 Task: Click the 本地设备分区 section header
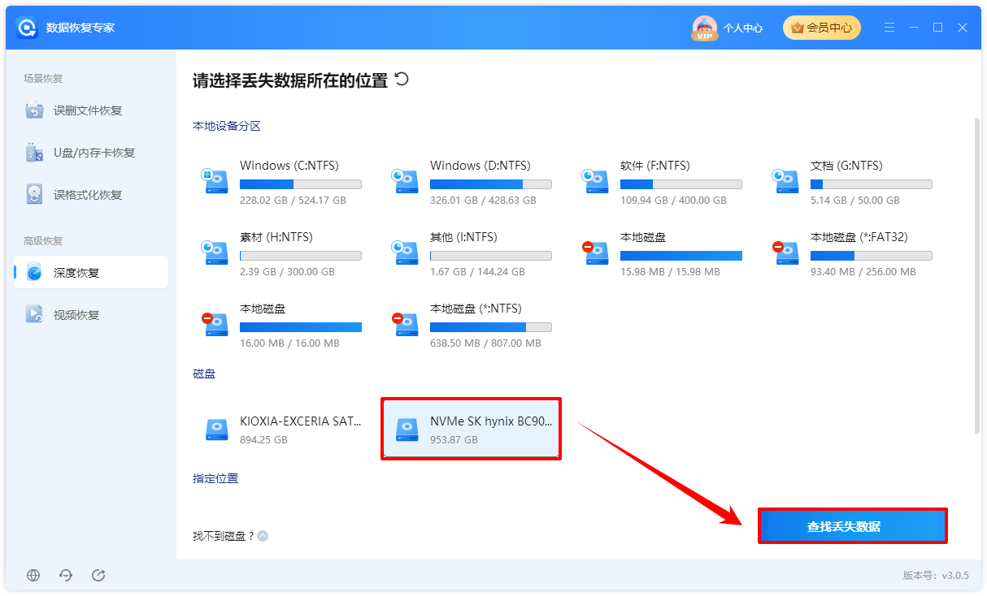point(227,126)
